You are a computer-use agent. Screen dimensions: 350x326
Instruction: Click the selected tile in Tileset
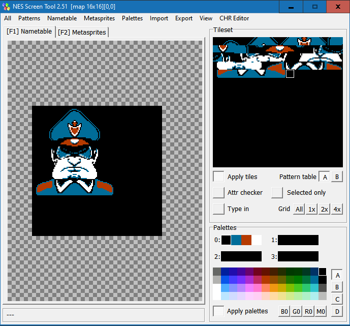[290, 74]
